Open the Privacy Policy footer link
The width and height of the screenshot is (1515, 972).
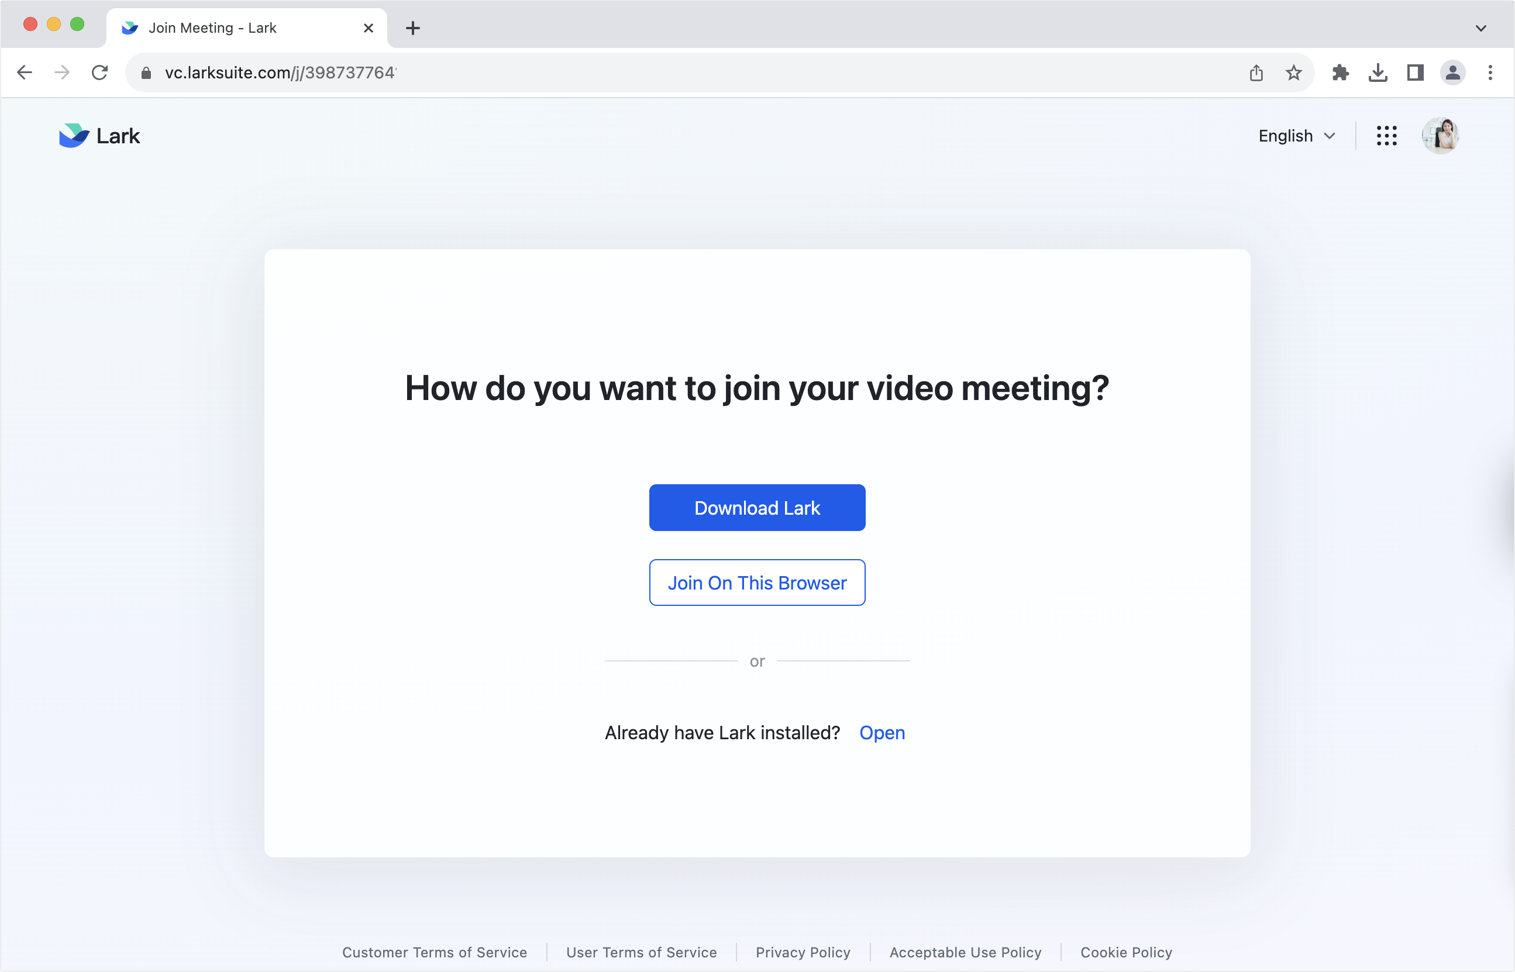803,952
